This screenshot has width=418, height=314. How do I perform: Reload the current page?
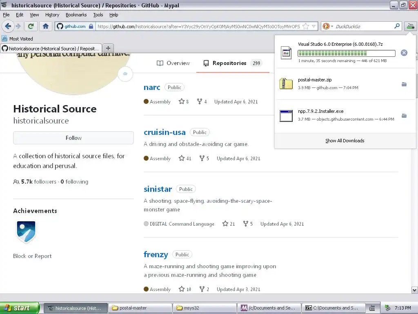31,26
